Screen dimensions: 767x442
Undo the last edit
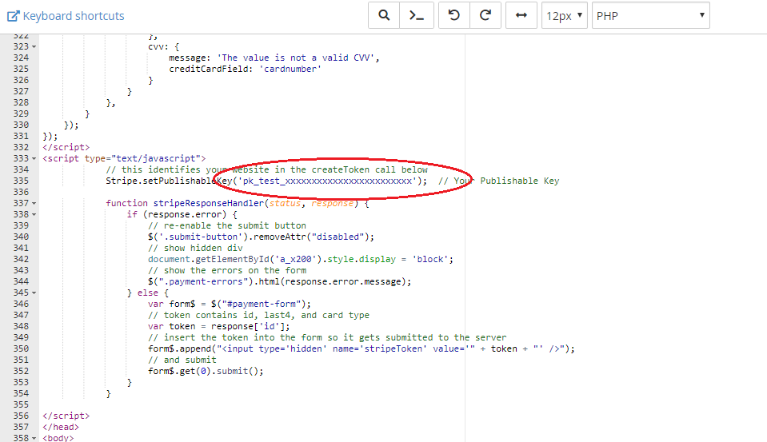[x=454, y=16]
